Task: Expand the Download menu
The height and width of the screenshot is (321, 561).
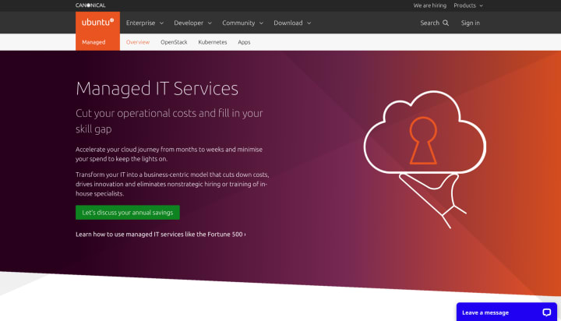Action: (292, 23)
